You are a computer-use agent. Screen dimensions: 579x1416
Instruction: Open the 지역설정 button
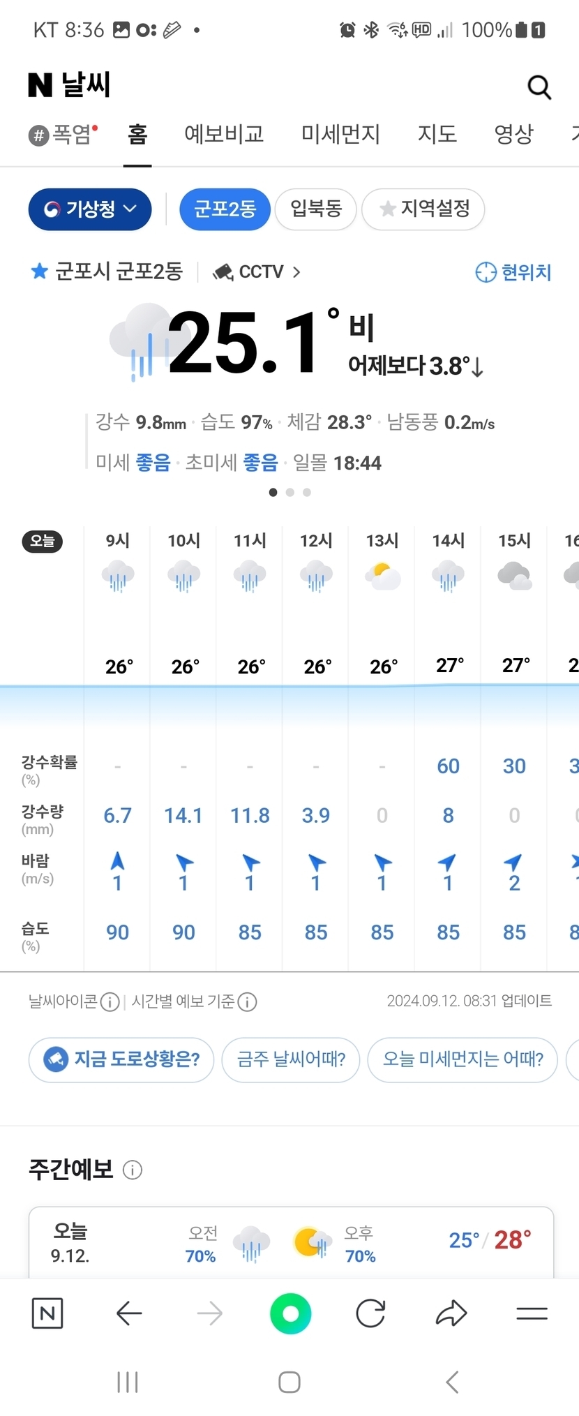(x=423, y=209)
